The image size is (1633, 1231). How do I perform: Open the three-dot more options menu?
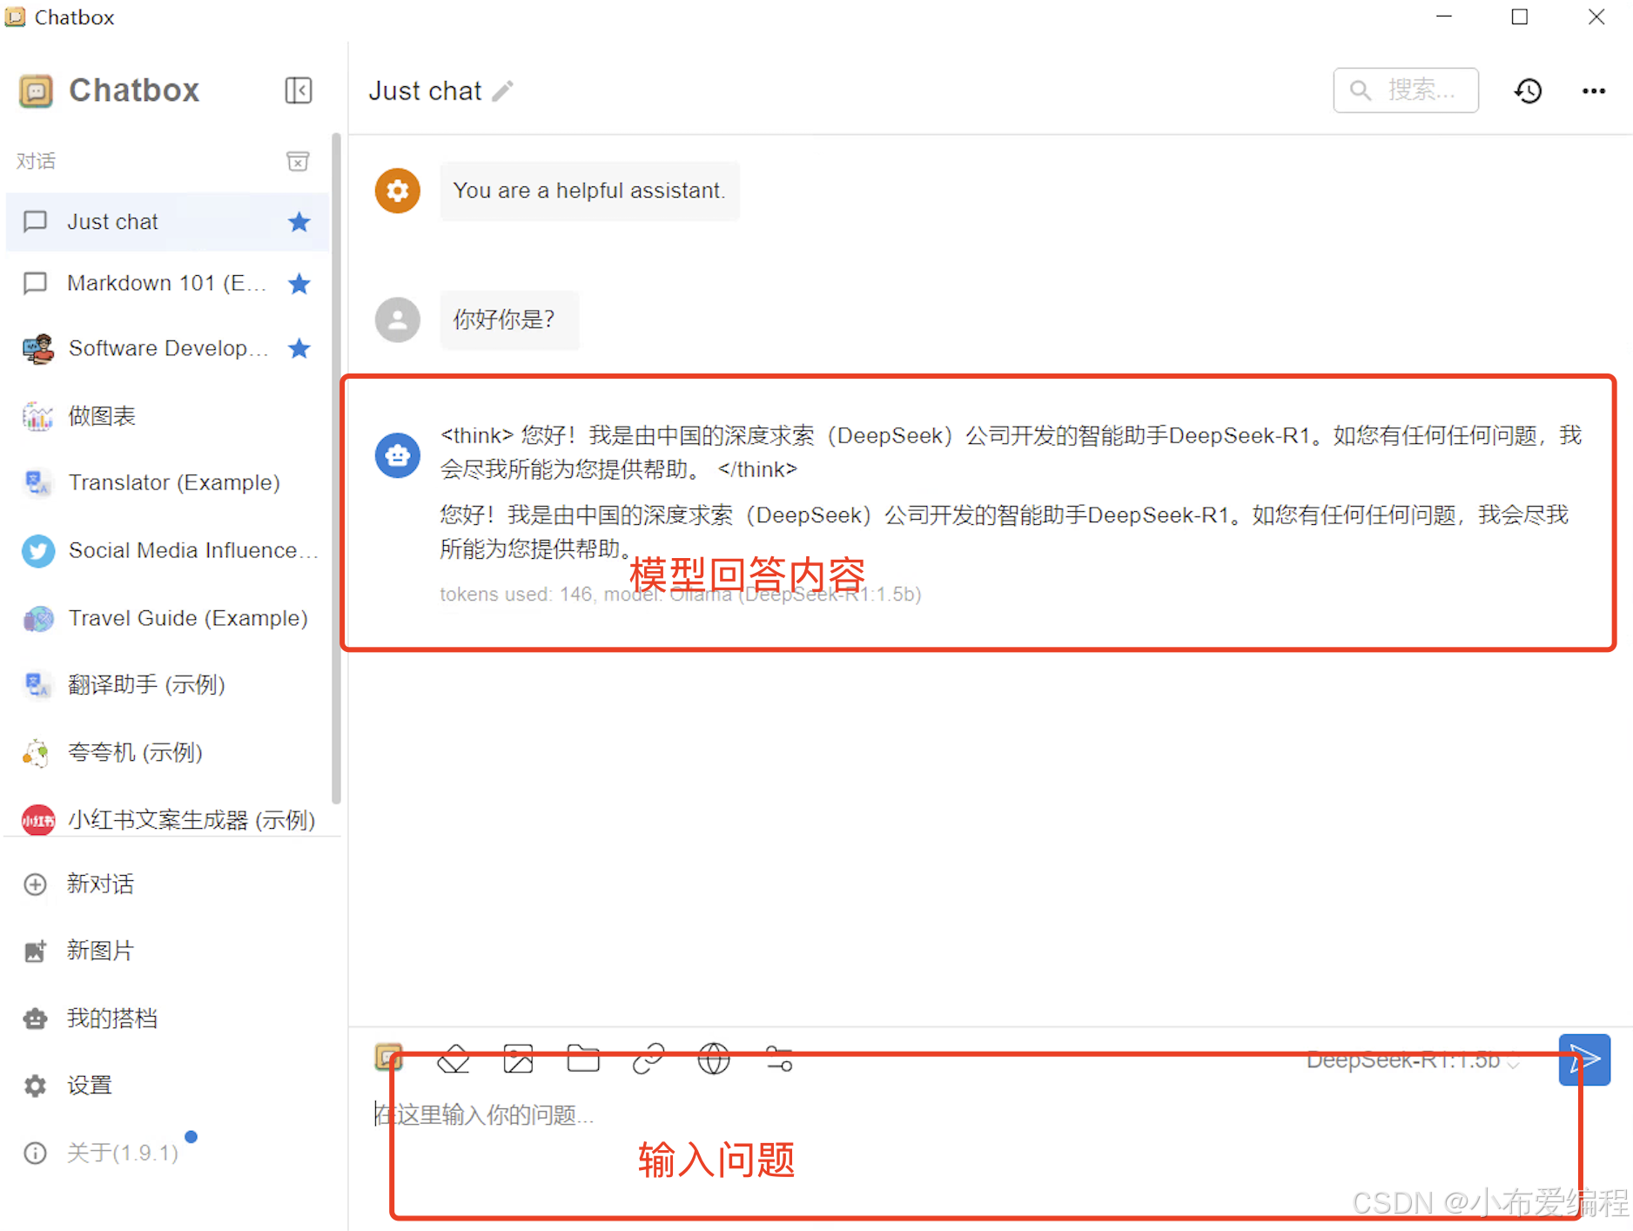(1594, 91)
